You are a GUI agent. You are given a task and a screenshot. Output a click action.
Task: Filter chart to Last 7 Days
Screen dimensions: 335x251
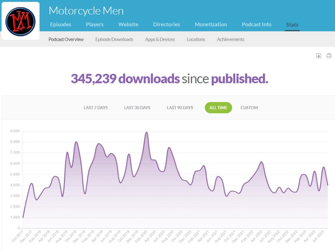click(96, 108)
